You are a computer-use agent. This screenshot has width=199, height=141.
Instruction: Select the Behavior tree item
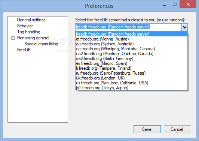(25, 26)
